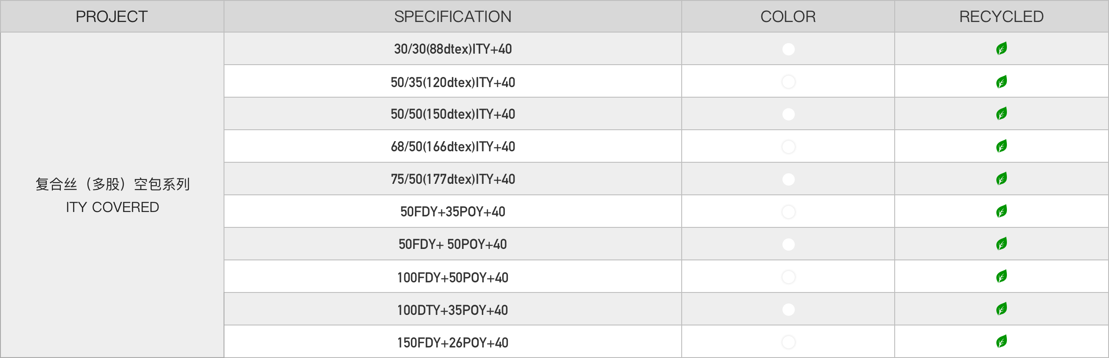Pick the color circle in the 50FDY+ 50POY+40 row
Image resolution: width=1109 pixels, height=358 pixels.
click(x=788, y=245)
